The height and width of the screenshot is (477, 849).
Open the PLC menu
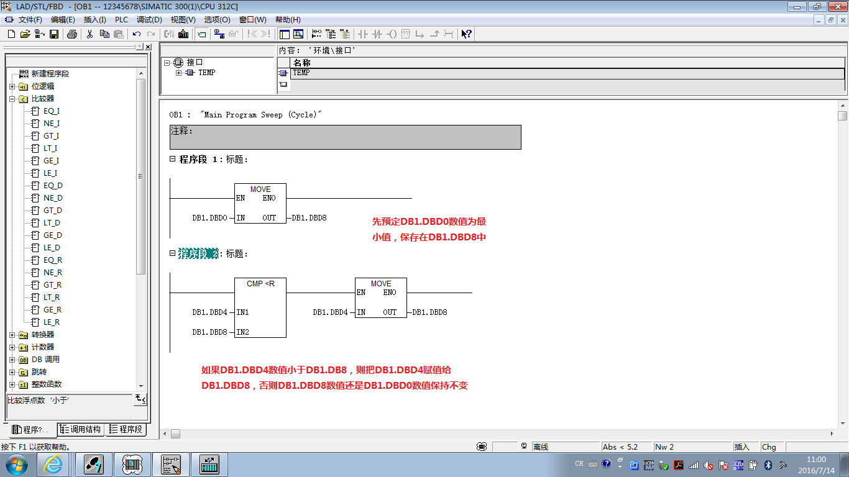point(121,20)
